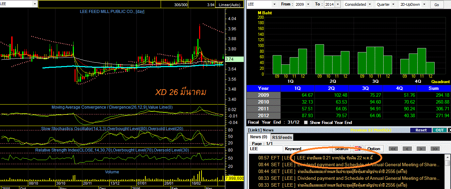The image size is (451, 189).
Task: Click the 2009 2Q cell 102.48
Action: pos(332,95)
